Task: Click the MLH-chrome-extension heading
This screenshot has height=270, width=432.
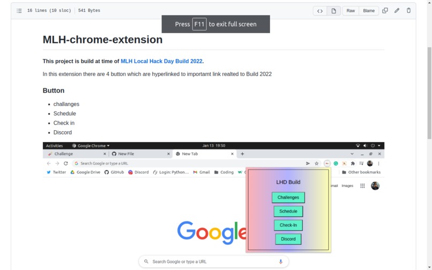Action: tap(102, 40)
